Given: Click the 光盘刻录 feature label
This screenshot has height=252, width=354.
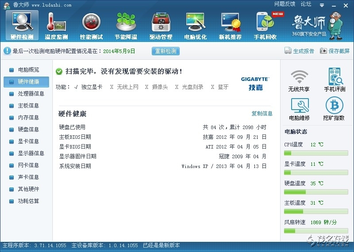Looking at the screenshot, I should [192, 87].
